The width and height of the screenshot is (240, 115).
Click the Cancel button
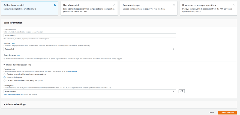pos(211,113)
